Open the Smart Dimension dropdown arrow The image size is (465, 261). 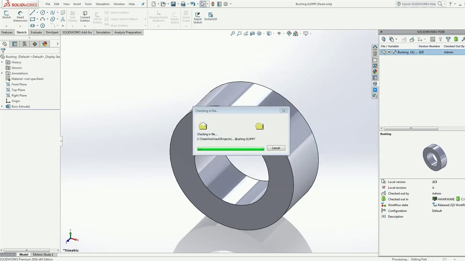point(20,26)
